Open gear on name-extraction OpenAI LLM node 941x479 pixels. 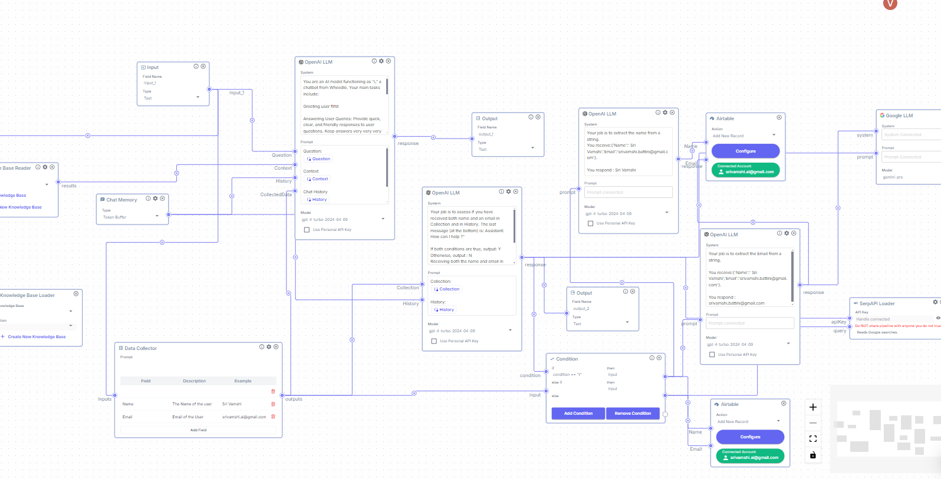click(x=665, y=113)
